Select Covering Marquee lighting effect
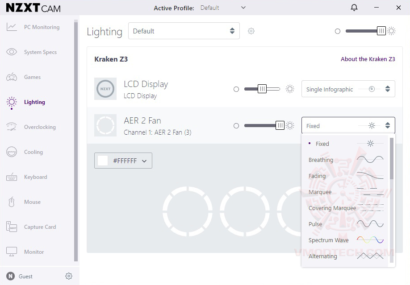This screenshot has height=285, width=410. click(346, 208)
